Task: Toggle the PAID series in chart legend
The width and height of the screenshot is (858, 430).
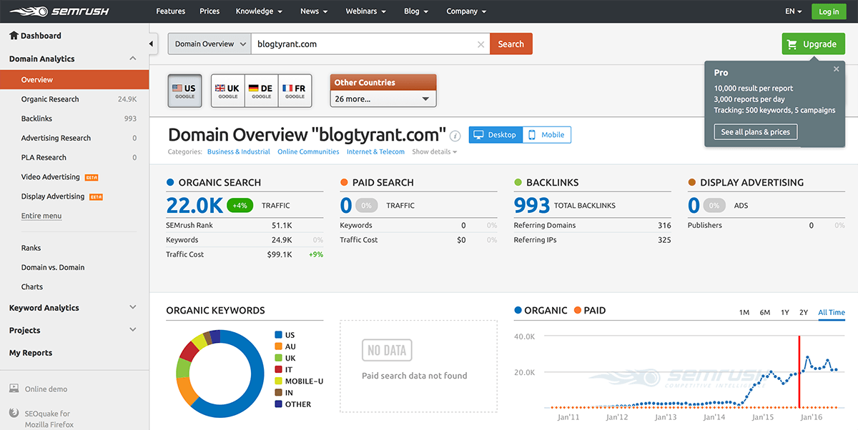Action: (x=588, y=311)
